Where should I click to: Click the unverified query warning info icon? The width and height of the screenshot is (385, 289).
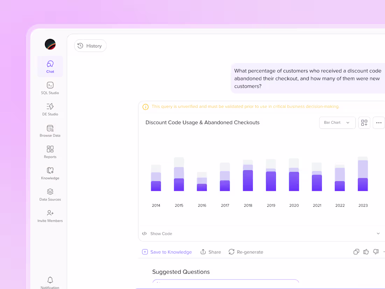tap(145, 107)
